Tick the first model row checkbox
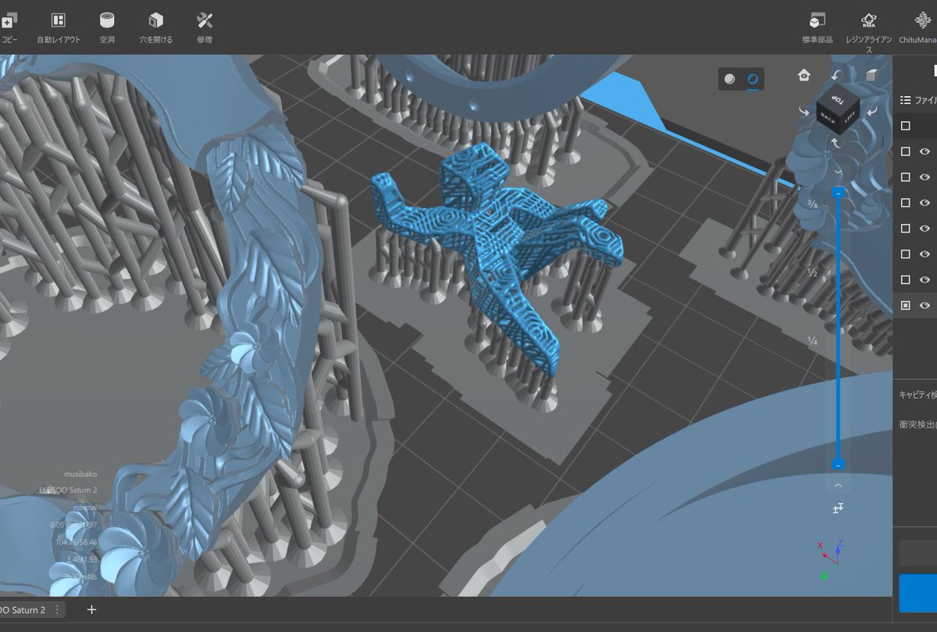 click(906, 151)
